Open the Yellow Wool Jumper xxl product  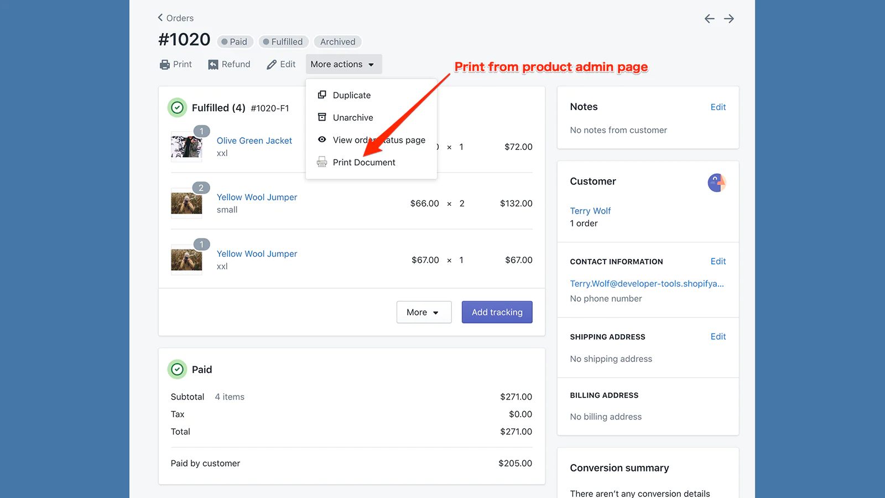257,253
